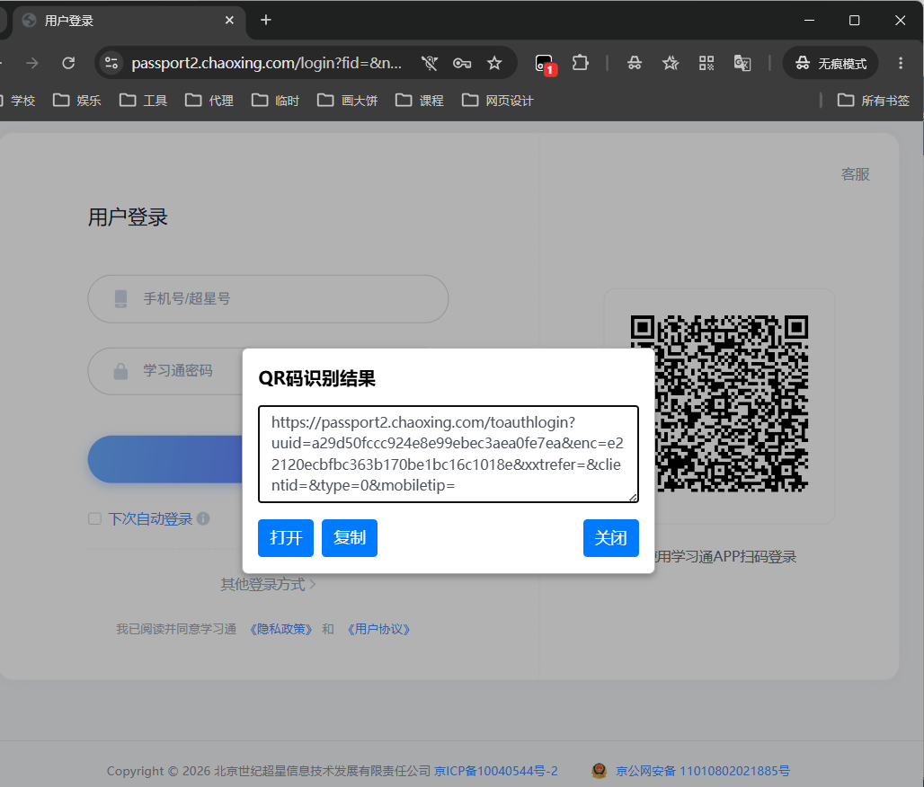The image size is (924, 787).
Task: Open the 《用户协议》 link
Action: tap(378, 629)
